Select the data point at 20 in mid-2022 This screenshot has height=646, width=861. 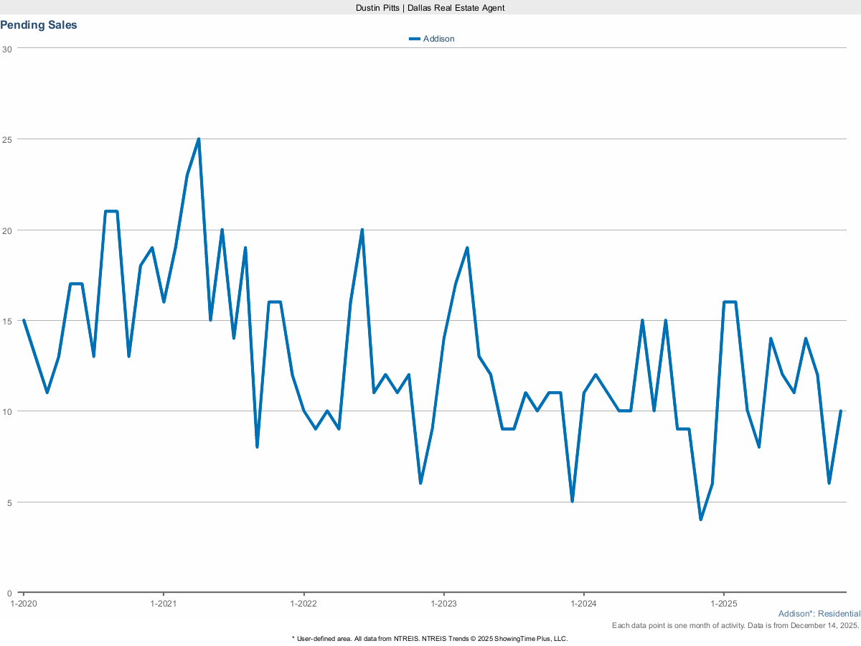tap(362, 230)
